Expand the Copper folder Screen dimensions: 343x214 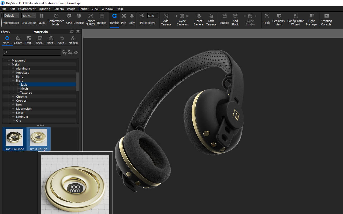click(13, 101)
